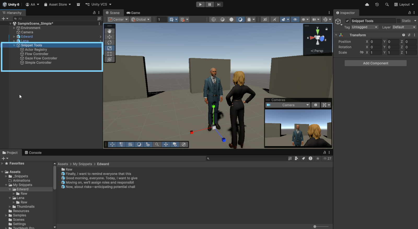Viewport: 418px width, 229px height.
Task: Click the Hierarchy search field
Action: coord(55,19)
